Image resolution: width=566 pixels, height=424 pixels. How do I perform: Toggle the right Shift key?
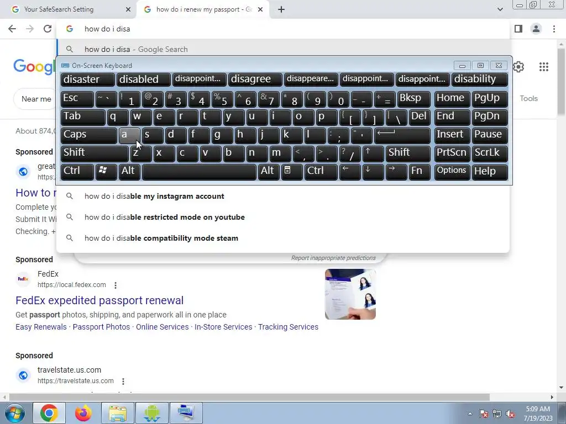pyautogui.click(x=408, y=153)
